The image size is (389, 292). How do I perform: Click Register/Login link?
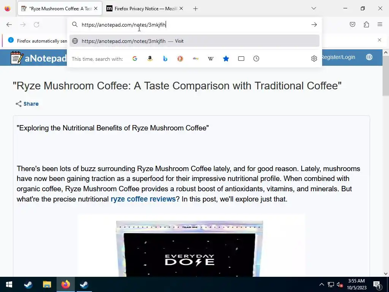click(338, 57)
